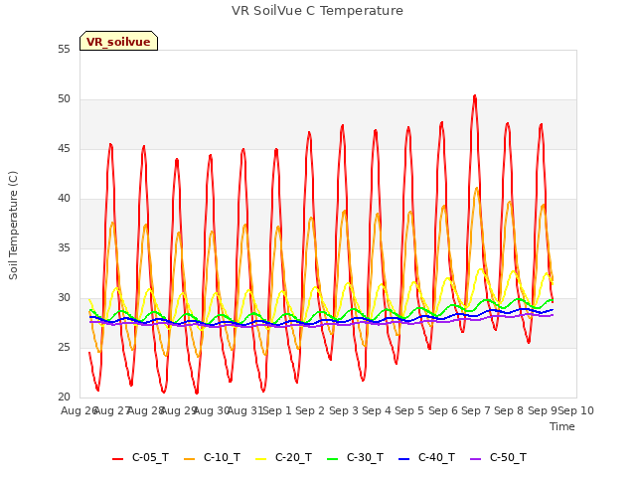Click the blue C-40_T legend color marker
The height and width of the screenshot is (477, 636).
(x=403, y=459)
